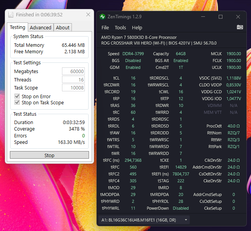The height and width of the screenshot is (231, 251).
Task: Click the ROG CROSSHAIR VIII HERO BIOS line
Action: coord(159,43)
